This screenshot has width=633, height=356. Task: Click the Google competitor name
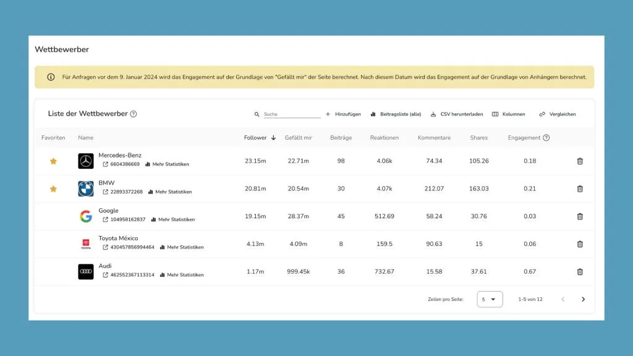[x=109, y=211]
